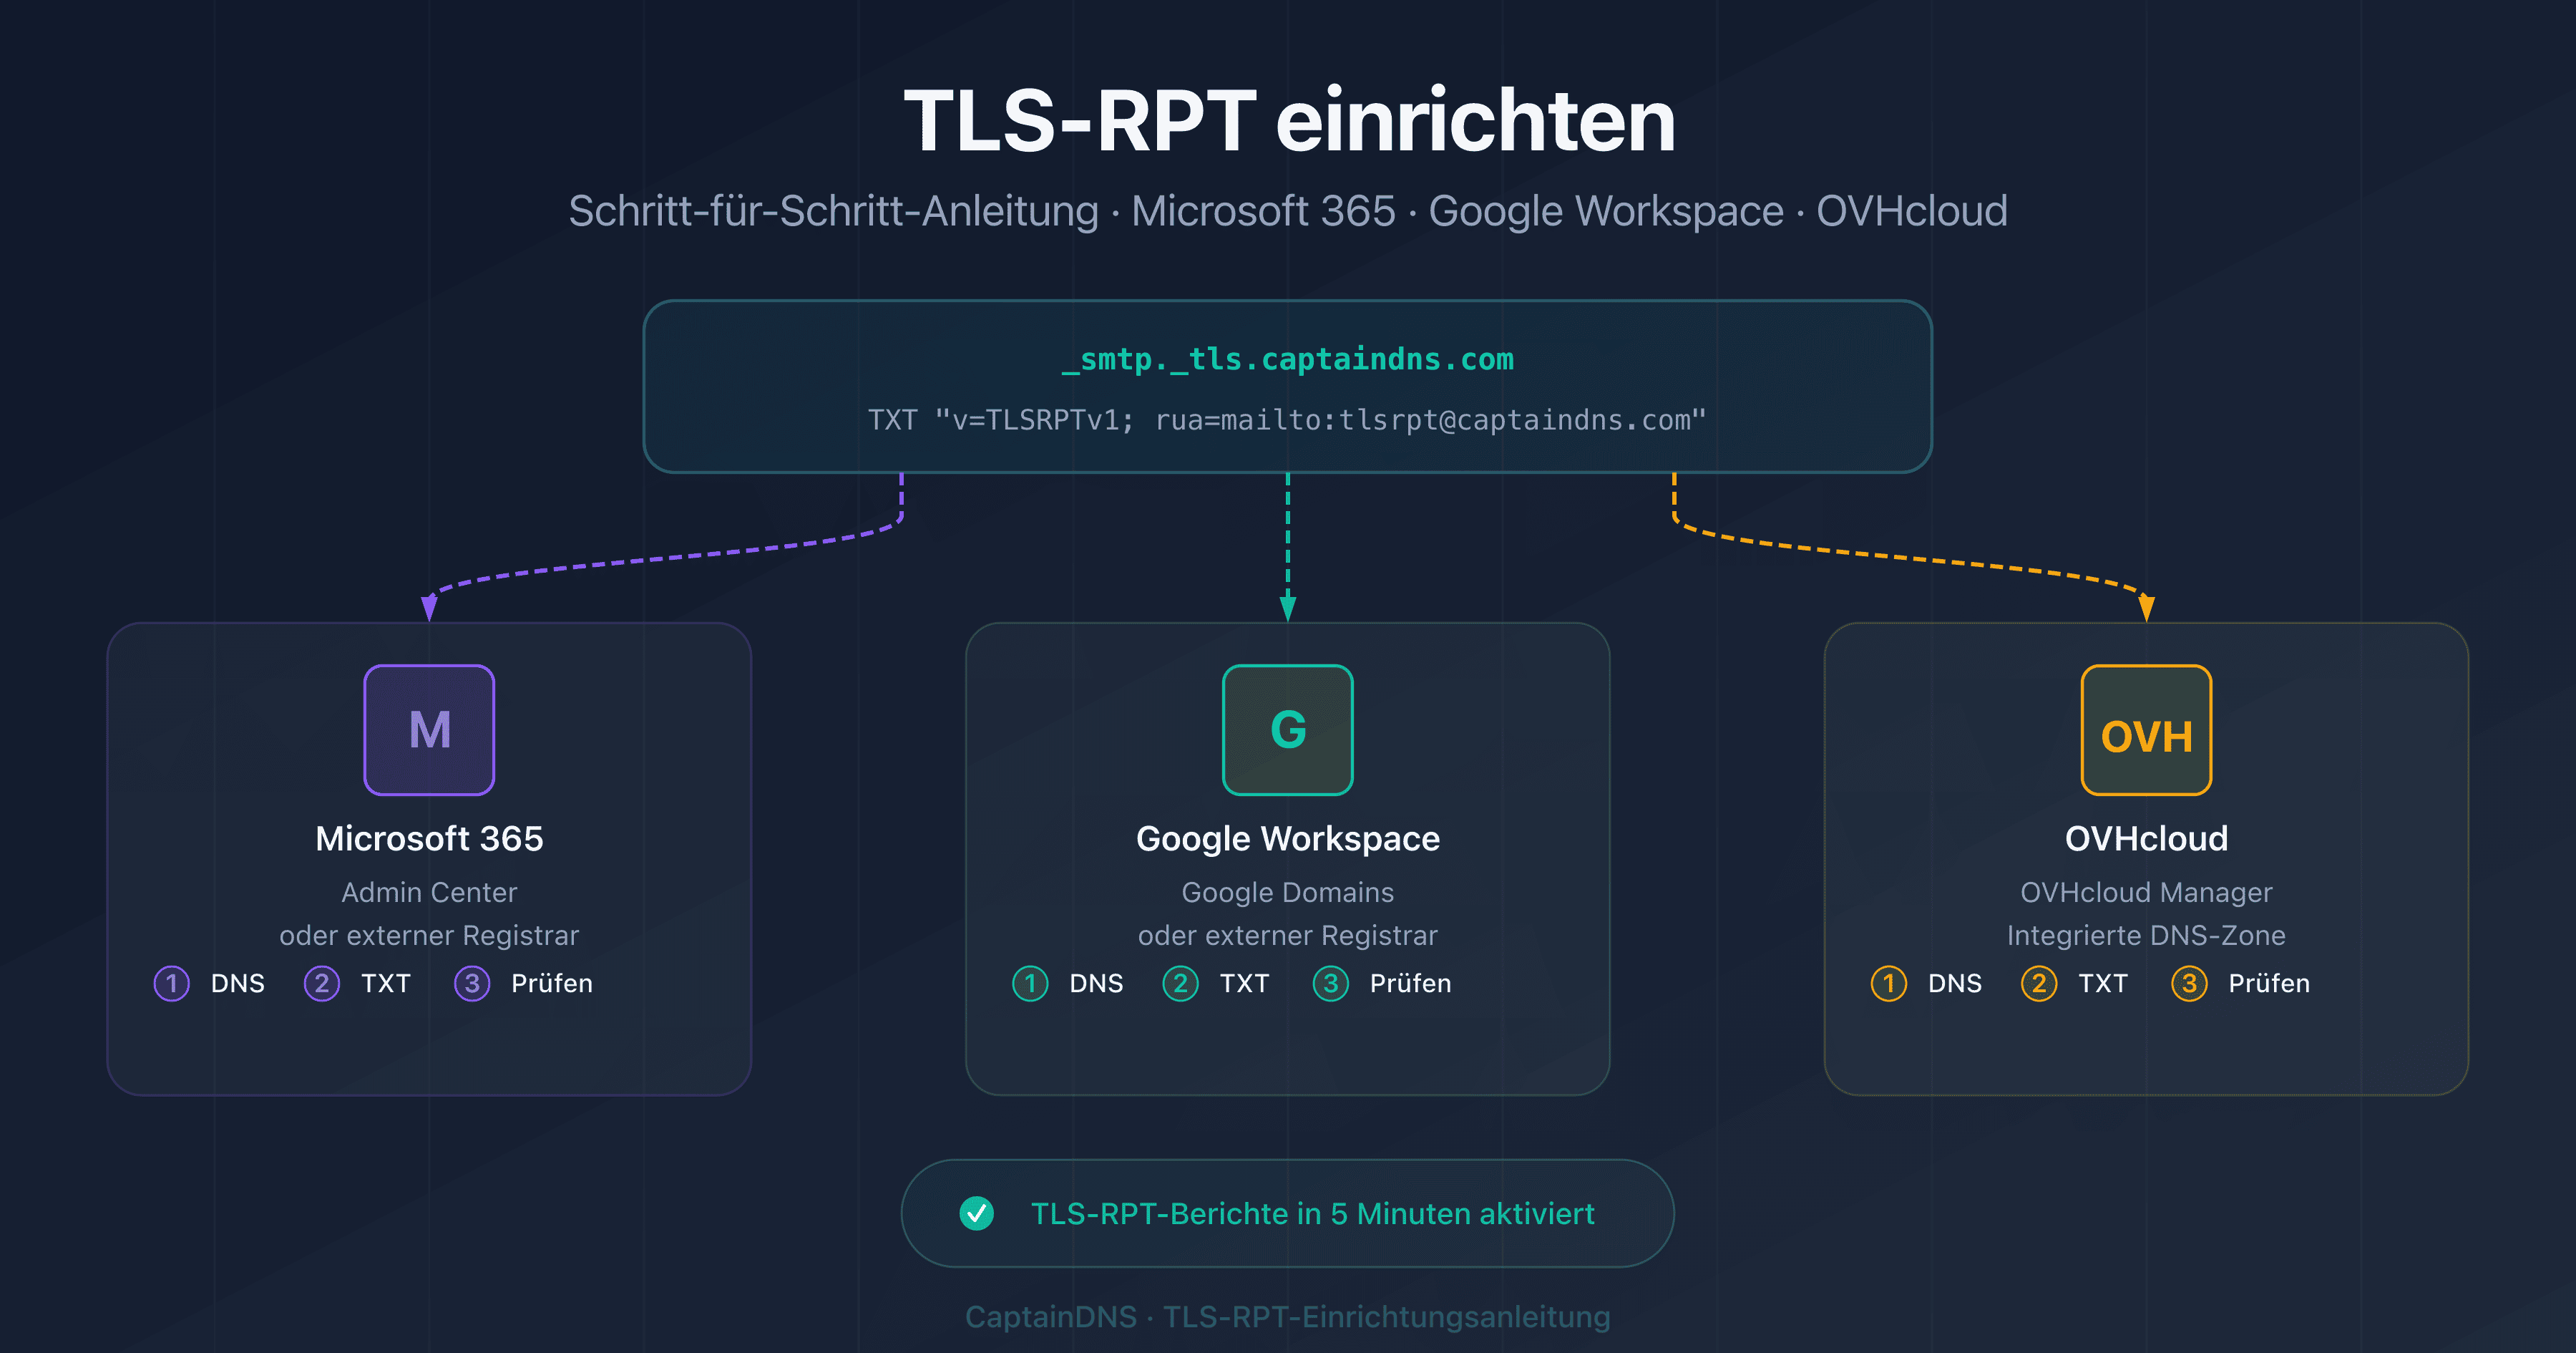
Task: Select step 2 circle in Microsoft 365 card
Action: 321,983
